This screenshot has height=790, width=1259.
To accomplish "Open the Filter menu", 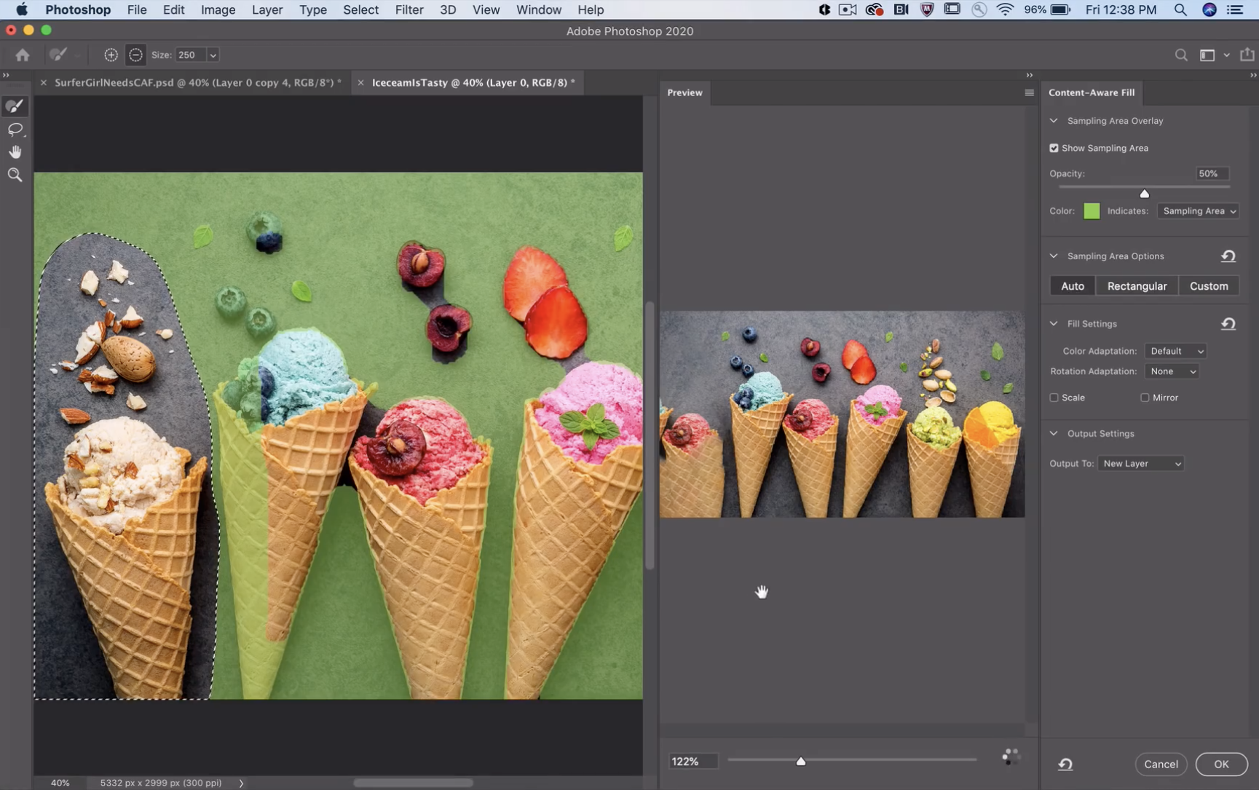I will (x=409, y=9).
